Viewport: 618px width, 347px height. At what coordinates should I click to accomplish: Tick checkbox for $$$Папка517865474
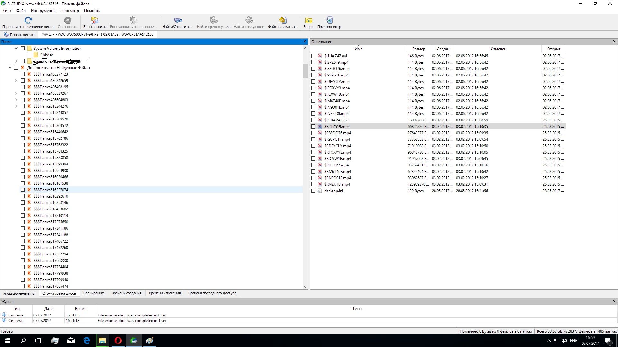click(23, 286)
